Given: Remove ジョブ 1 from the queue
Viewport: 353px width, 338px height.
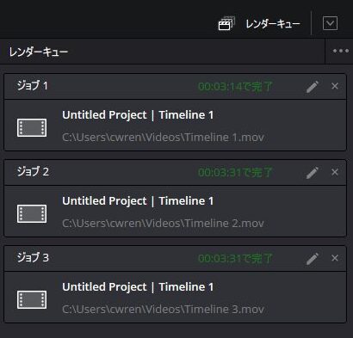Looking at the screenshot, I should [335, 86].
